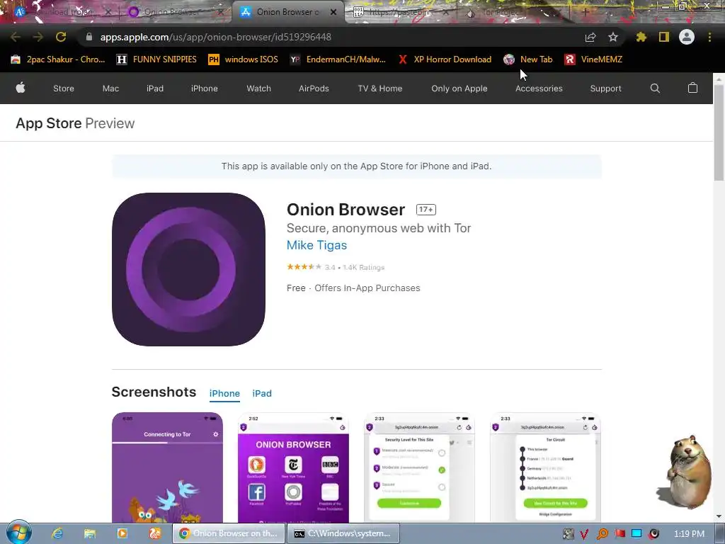This screenshot has height=544, width=725.
Task: Open the Chrome extensions puzzle icon
Action: (x=641, y=37)
